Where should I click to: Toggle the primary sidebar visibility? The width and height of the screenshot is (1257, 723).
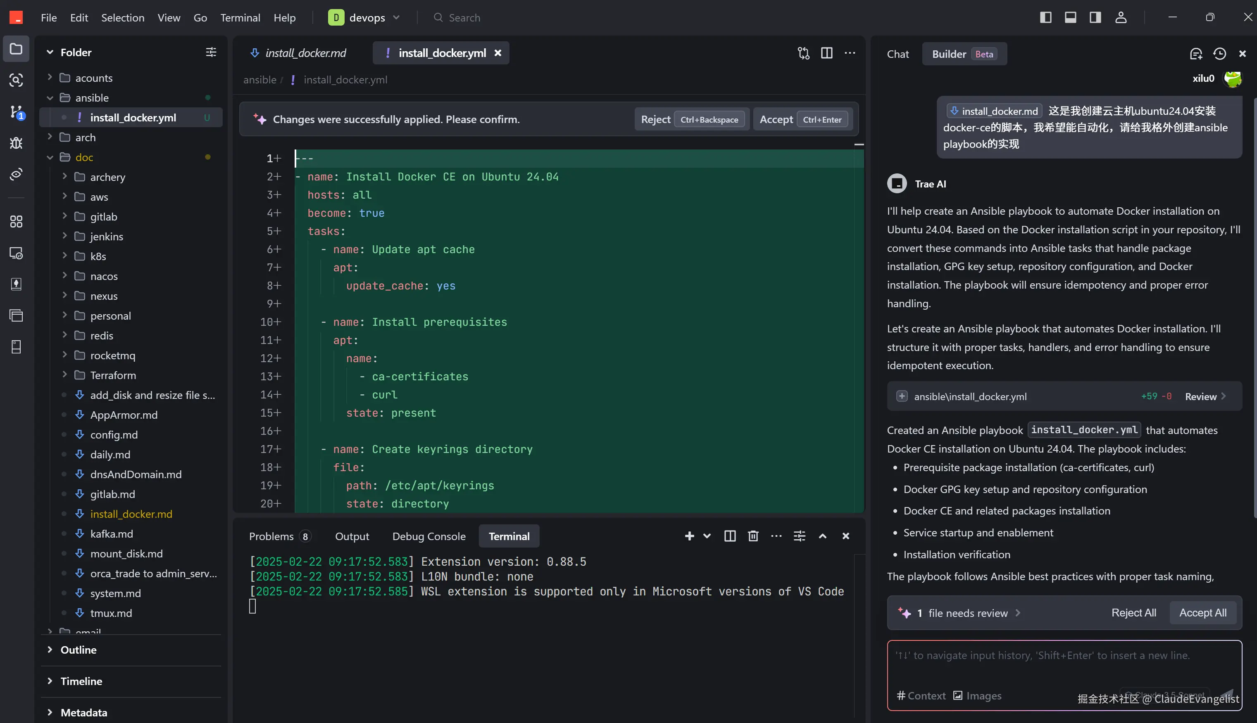1045,17
